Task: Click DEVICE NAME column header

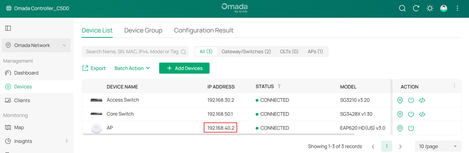Action: [122, 87]
